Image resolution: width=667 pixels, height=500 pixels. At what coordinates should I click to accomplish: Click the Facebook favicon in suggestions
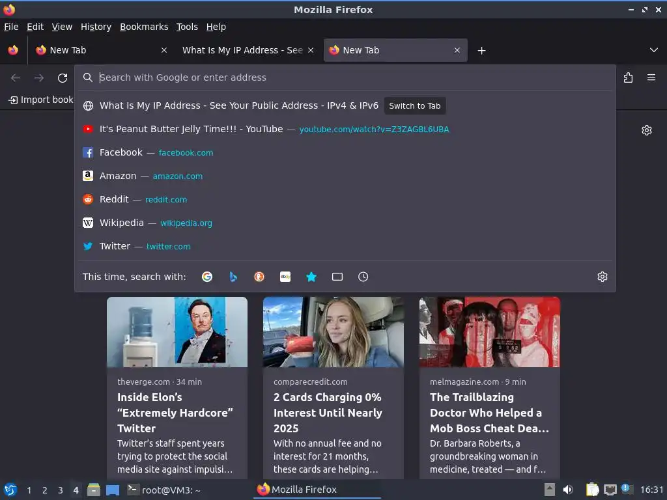tap(88, 152)
